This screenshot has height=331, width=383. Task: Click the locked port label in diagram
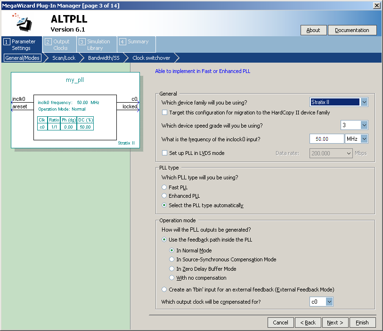(130, 106)
